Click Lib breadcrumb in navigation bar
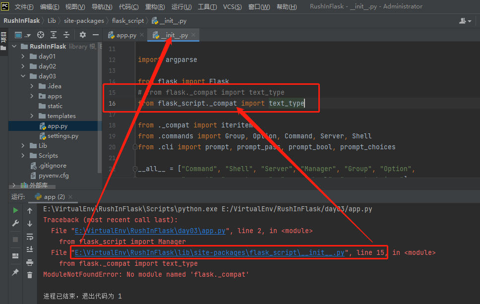480x304 pixels. (x=52, y=20)
